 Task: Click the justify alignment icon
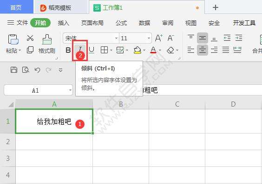tap(226, 50)
